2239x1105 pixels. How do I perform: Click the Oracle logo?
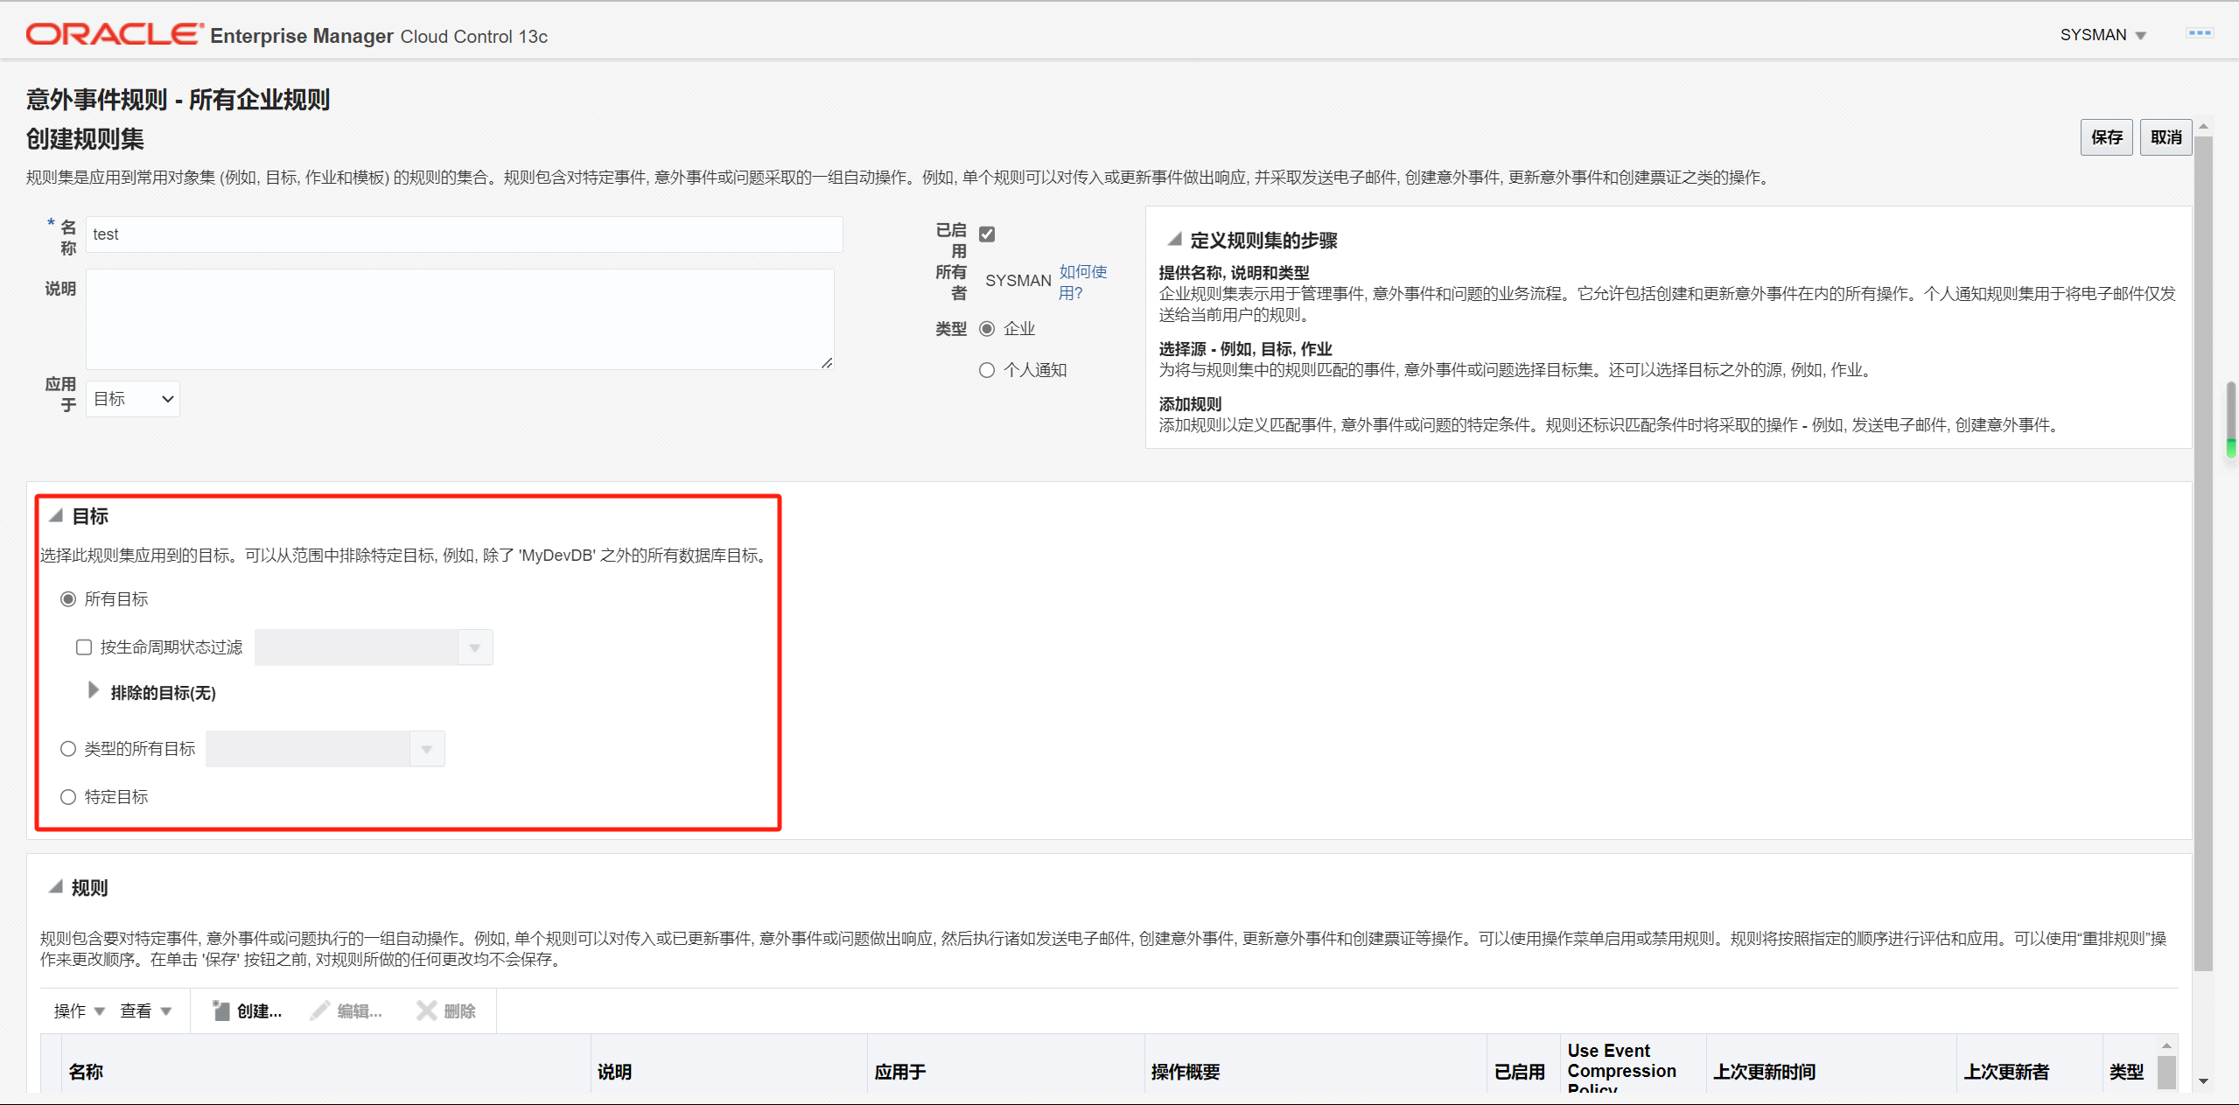(x=114, y=34)
